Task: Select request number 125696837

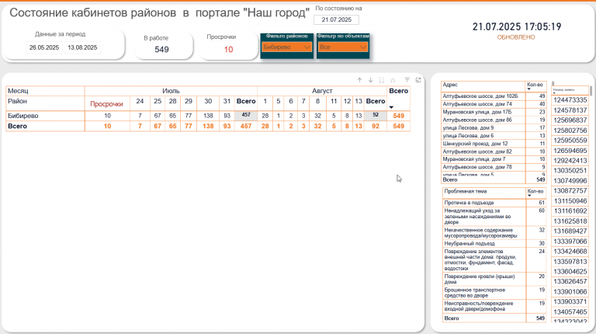Action: (570, 120)
